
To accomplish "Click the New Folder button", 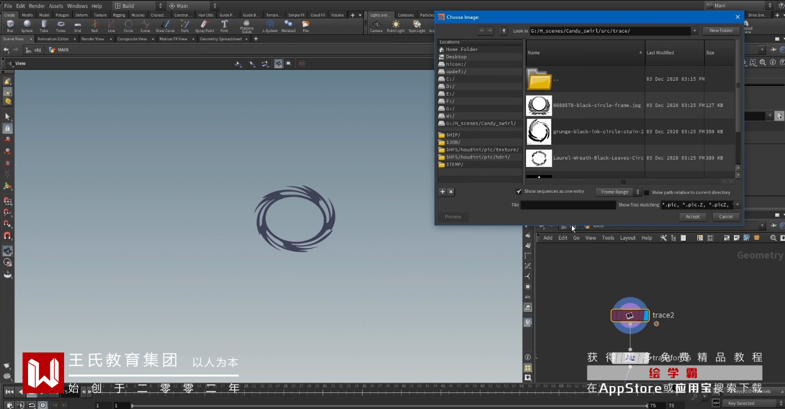I will tap(721, 31).
